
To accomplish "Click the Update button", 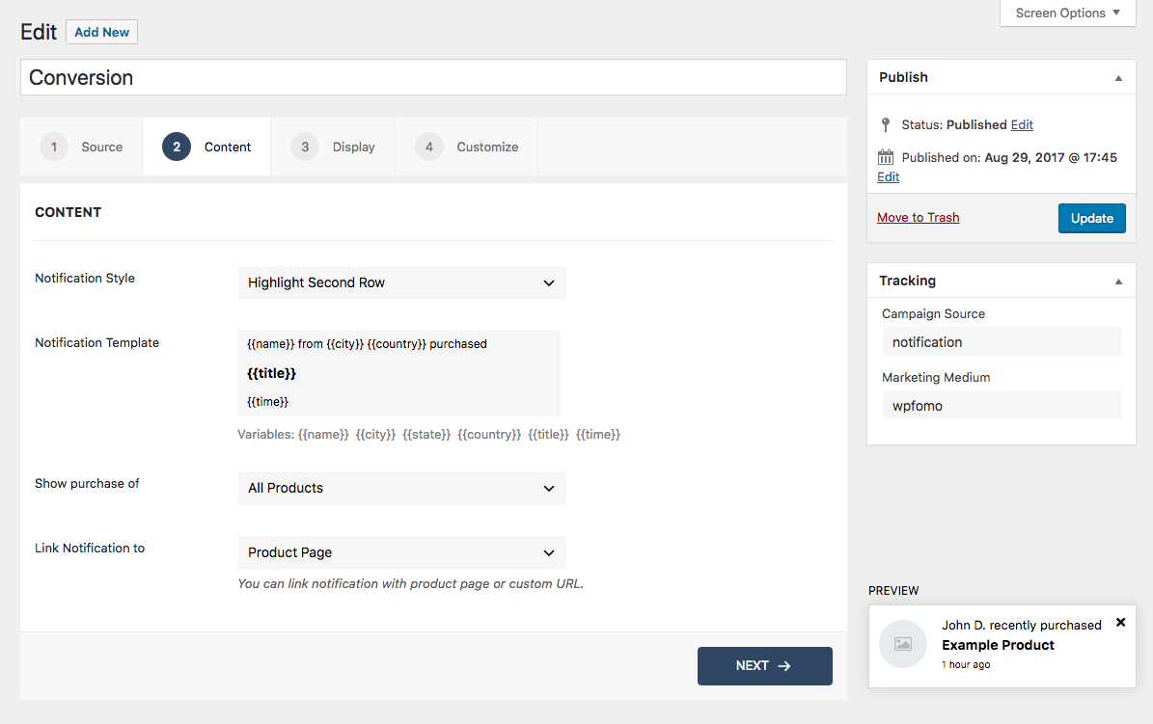I will [x=1091, y=218].
